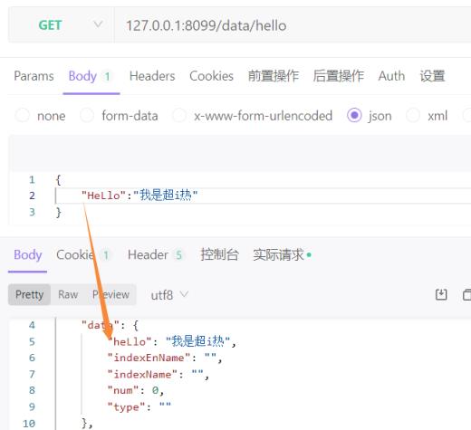Click the download response icon
The width and height of the screenshot is (471, 430).
pyautogui.click(x=441, y=294)
